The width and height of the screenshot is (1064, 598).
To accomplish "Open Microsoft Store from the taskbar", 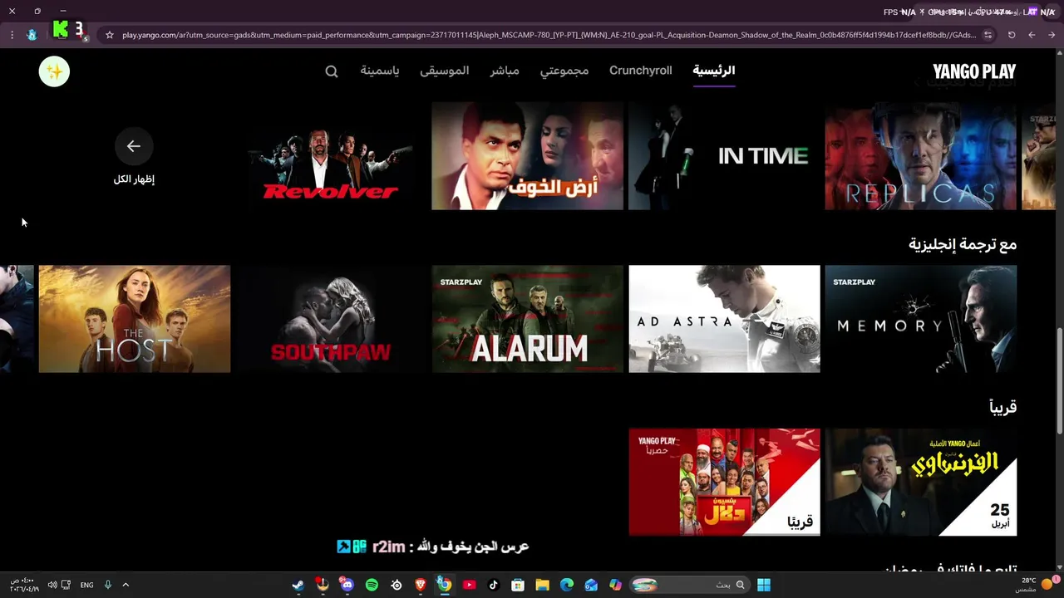I will 518,585.
